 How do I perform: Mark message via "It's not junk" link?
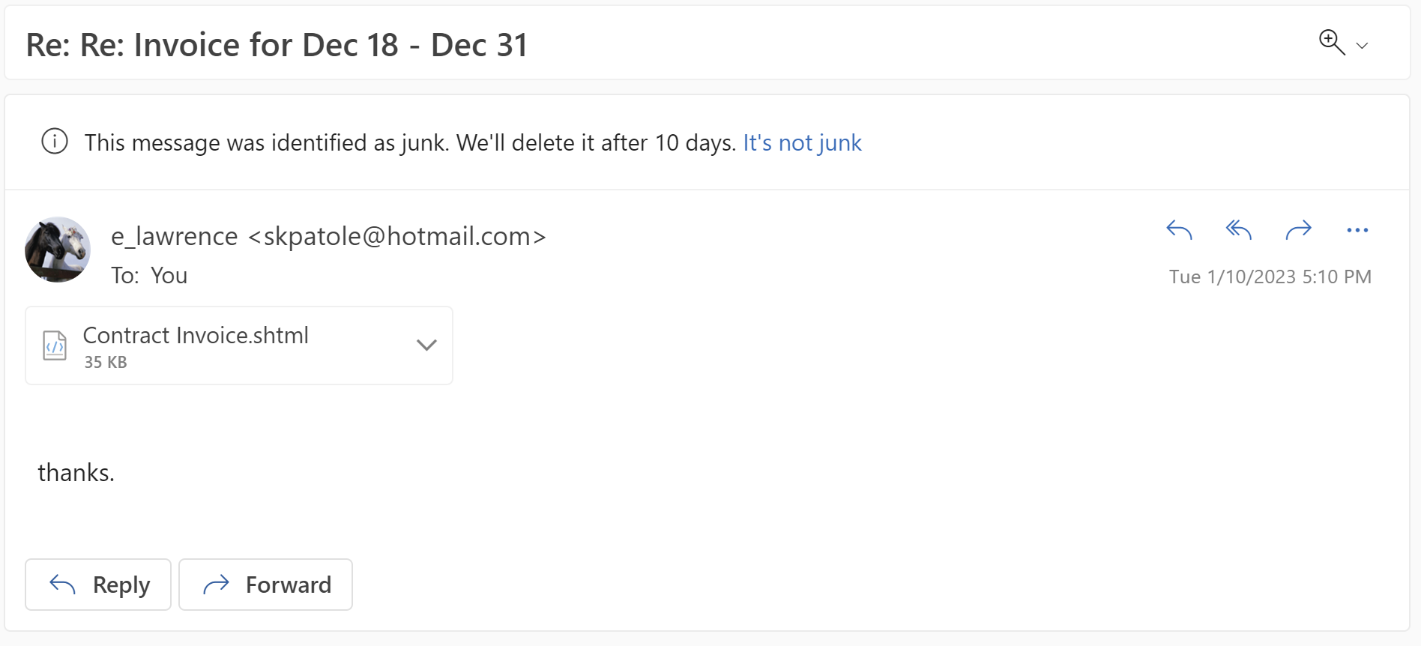point(802,142)
